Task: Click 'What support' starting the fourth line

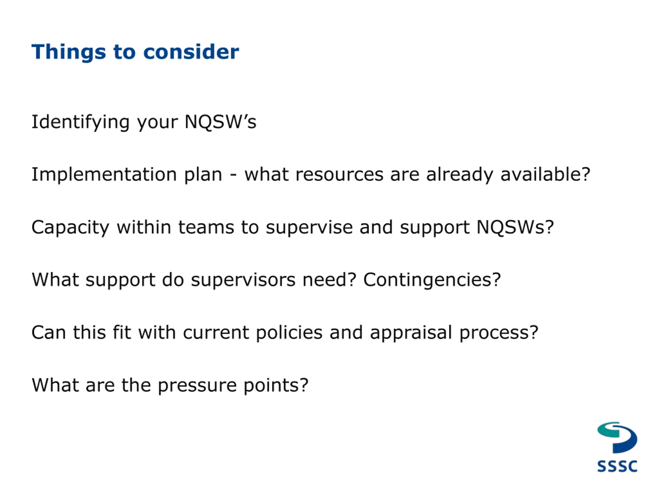Action: tap(93, 280)
